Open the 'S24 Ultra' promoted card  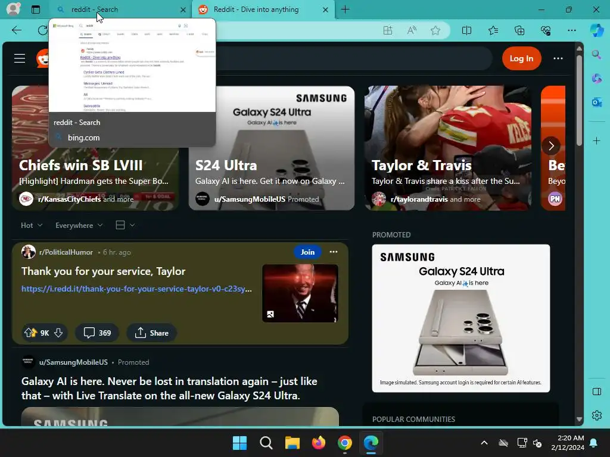tap(272, 148)
